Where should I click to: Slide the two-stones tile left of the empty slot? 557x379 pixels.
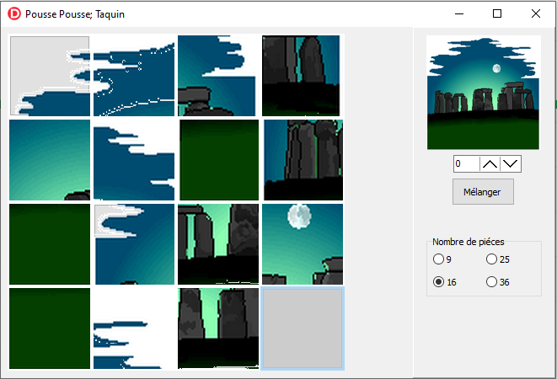pyautogui.click(x=218, y=328)
